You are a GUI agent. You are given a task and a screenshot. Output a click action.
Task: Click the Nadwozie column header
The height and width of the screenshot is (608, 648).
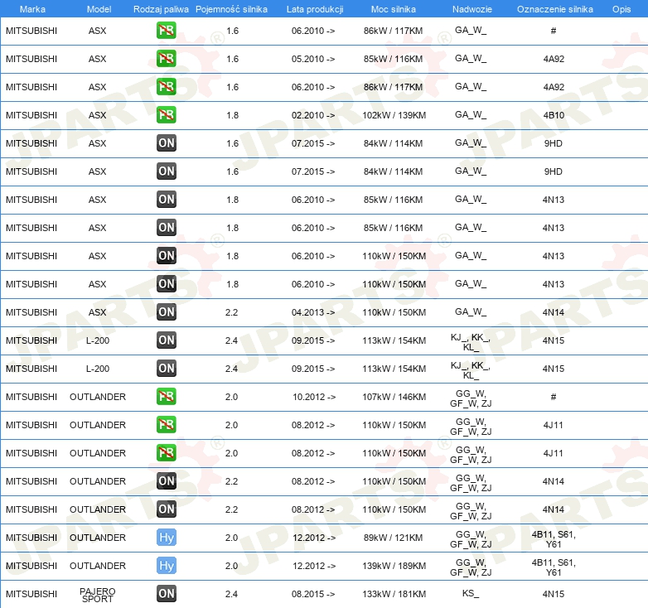pos(471,9)
